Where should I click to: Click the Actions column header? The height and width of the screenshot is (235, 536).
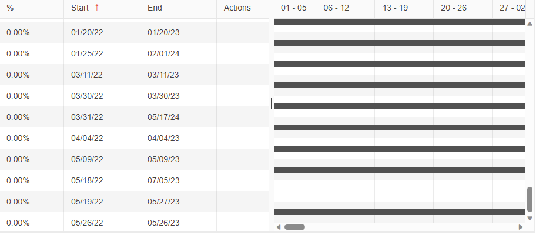pos(237,8)
